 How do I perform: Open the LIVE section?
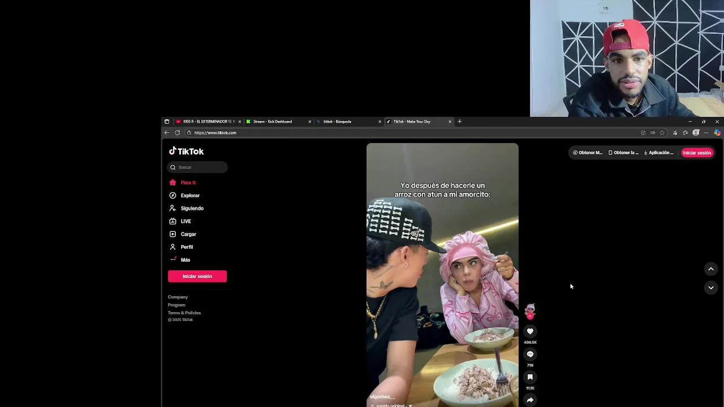tap(180, 222)
